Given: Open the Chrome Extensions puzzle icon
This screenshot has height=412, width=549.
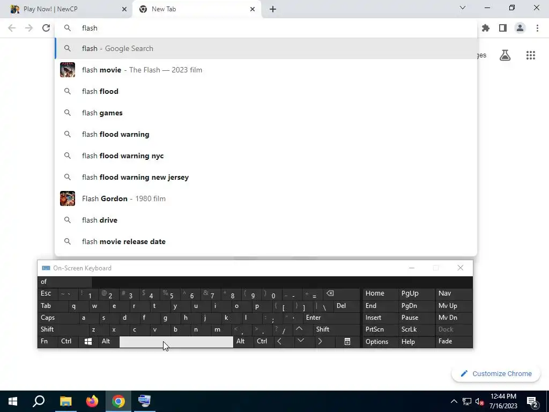Looking at the screenshot, I should point(486,28).
